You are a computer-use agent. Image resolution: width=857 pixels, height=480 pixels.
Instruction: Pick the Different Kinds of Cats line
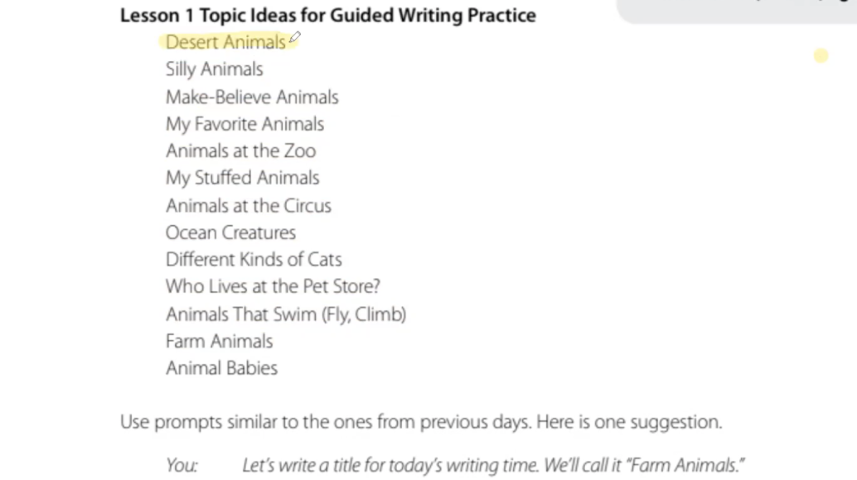click(254, 260)
